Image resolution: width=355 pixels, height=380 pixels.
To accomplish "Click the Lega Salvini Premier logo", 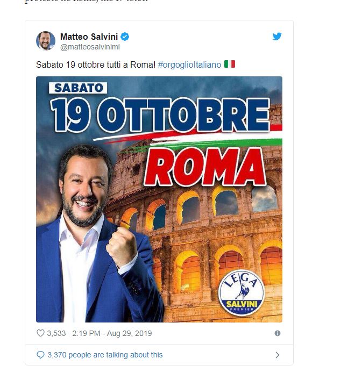I will [x=242, y=294].
